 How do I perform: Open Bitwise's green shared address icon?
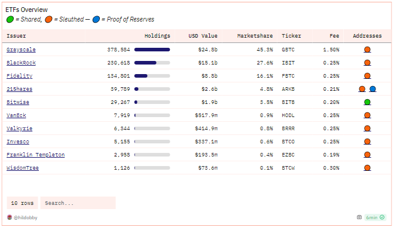tap(367, 102)
